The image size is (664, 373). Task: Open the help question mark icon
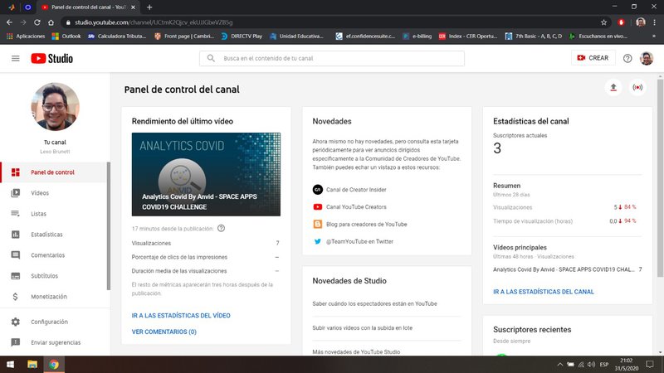(627, 58)
